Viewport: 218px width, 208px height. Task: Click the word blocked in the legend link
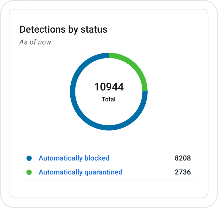(97, 158)
